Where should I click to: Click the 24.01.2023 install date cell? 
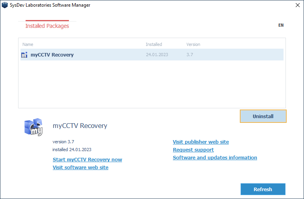point(157,55)
